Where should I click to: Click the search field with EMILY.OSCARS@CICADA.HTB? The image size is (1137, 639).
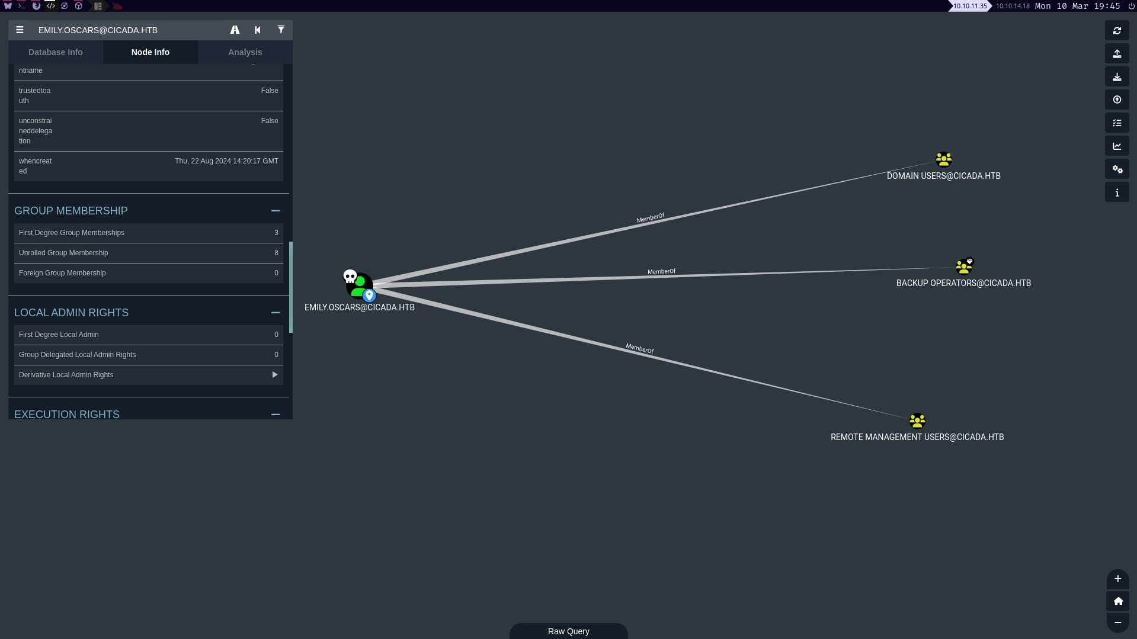(x=127, y=30)
